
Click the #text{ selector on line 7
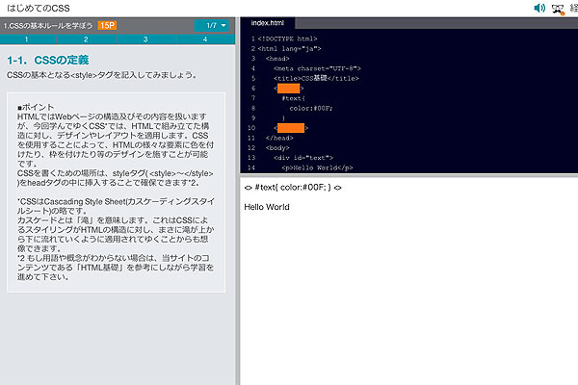pos(294,98)
